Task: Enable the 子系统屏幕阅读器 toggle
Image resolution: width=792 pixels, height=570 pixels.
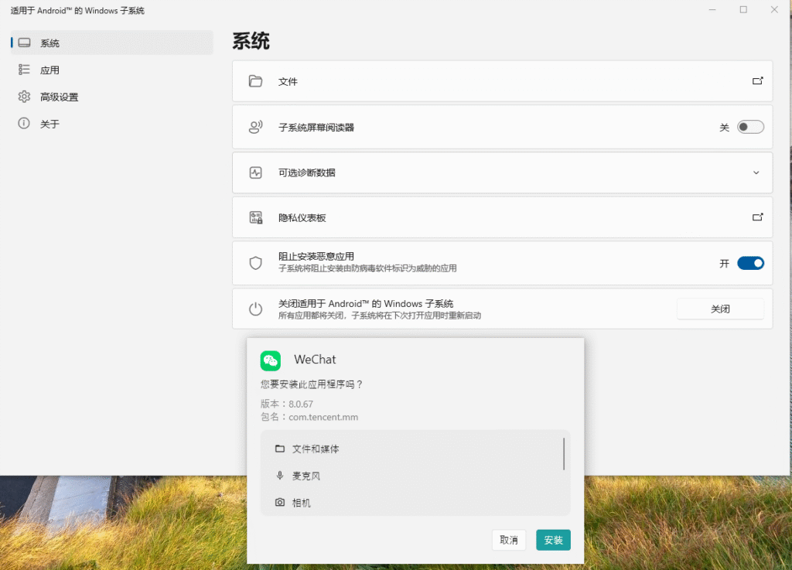Action: 749,127
